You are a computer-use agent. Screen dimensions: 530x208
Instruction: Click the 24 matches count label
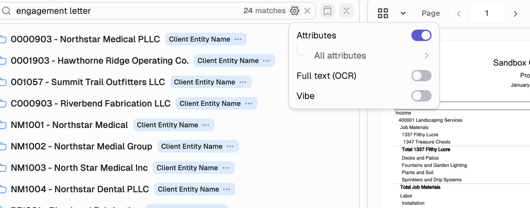(x=264, y=11)
